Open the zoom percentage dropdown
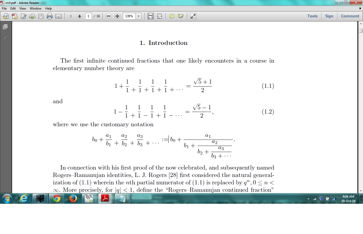 pyautogui.click(x=138, y=16)
